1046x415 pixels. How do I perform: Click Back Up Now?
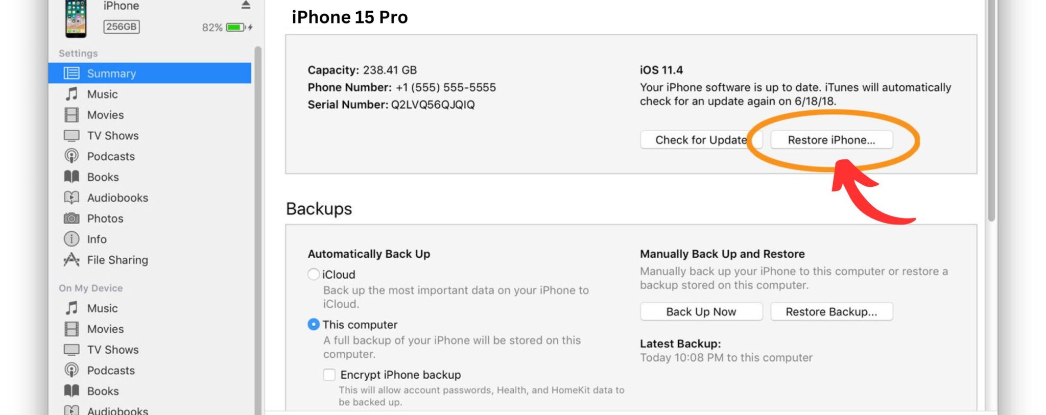click(x=701, y=311)
